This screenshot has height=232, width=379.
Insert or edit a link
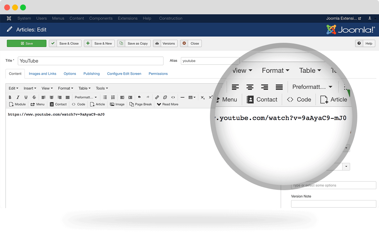click(157, 97)
